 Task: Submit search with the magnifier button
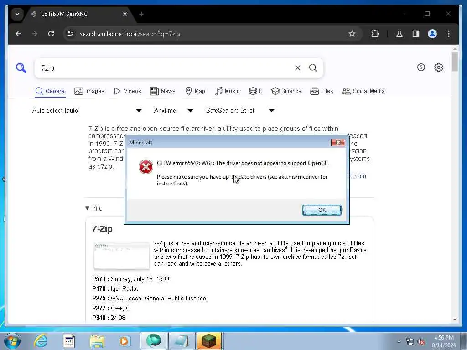(x=313, y=68)
